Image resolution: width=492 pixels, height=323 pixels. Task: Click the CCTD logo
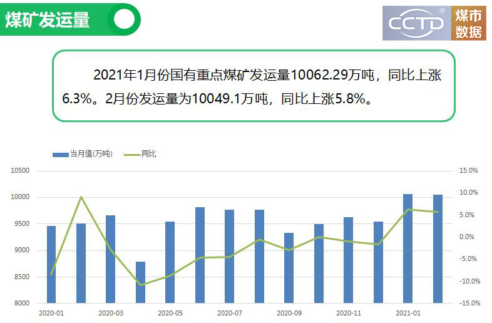[x=416, y=23]
